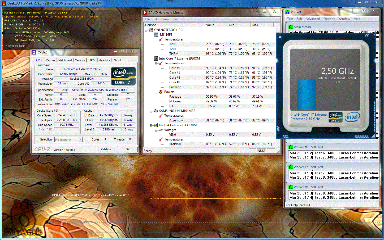This screenshot has height=240, width=384.
Task: Switch to the Memory tab in CPU-Z
Action: (x=80, y=60)
